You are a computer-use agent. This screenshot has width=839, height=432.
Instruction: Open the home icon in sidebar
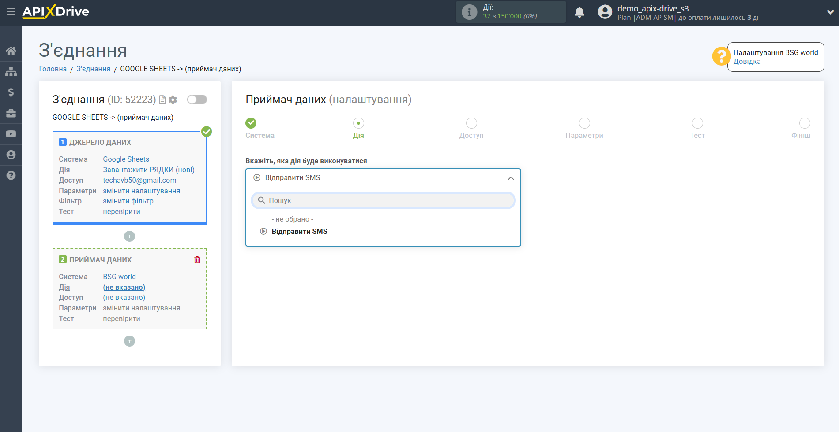pyautogui.click(x=11, y=51)
